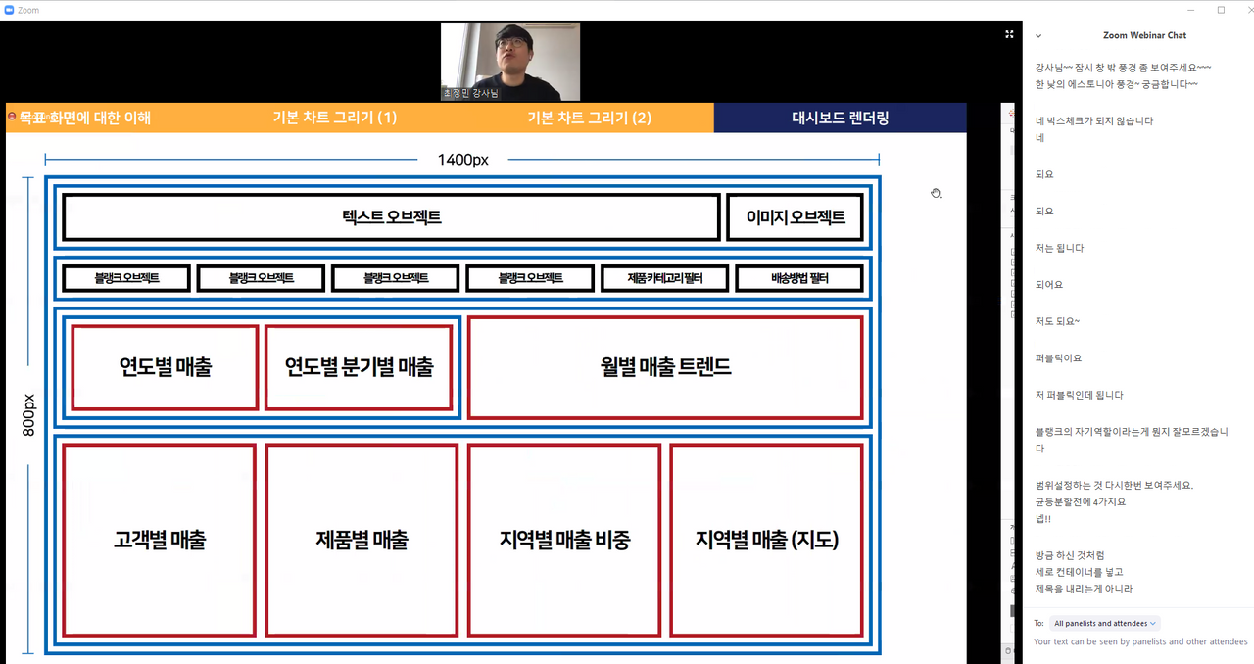1254x664 pixels.
Task: Select the '배송방법 필터' box
Action: click(x=798, y=278)
